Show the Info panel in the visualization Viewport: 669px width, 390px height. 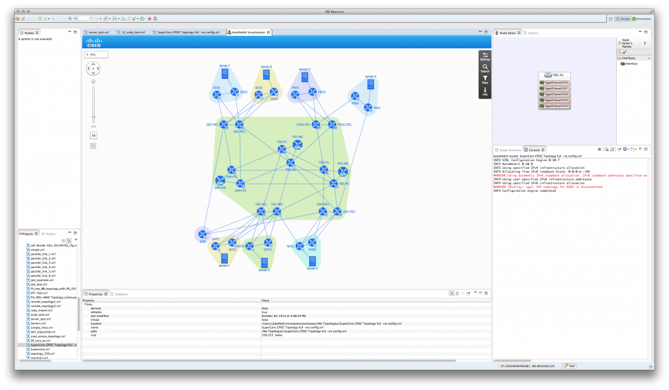485,92
